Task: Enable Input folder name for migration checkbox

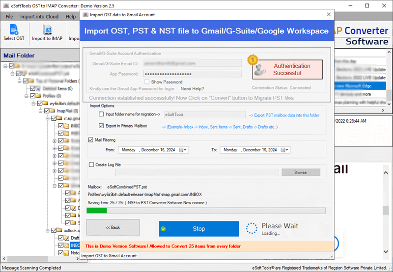Action: [x=101, y=114]
